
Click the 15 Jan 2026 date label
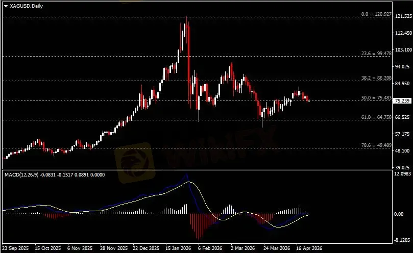(178, 248)
